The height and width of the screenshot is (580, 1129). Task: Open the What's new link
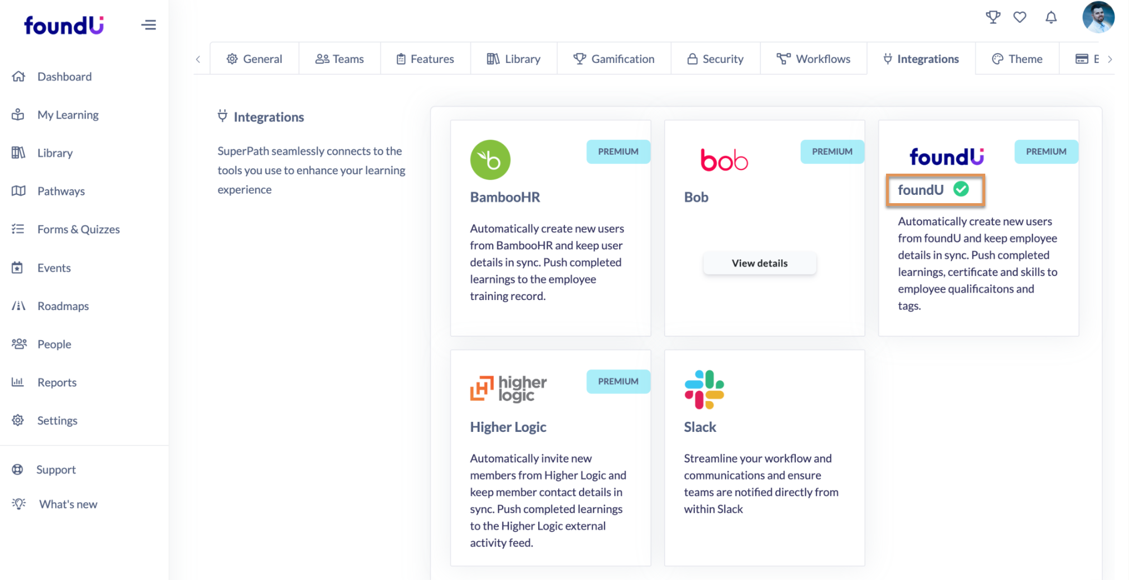point(68,504)
